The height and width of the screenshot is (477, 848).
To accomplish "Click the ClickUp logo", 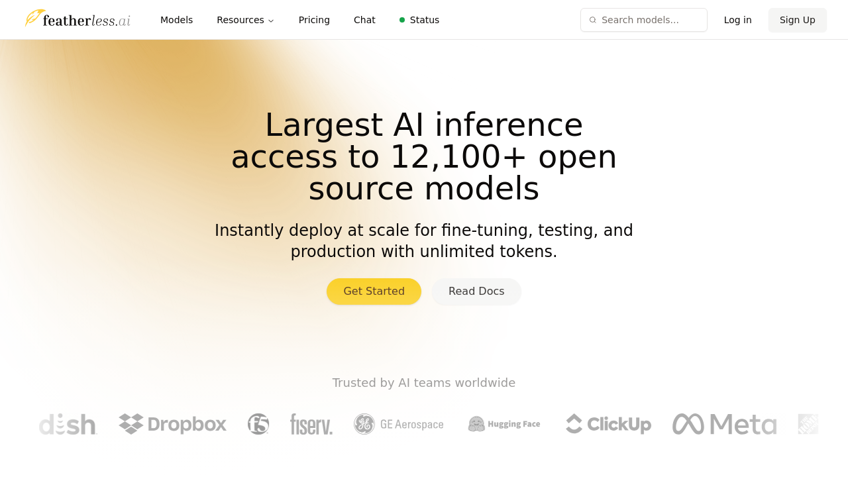I will [x=608, y=424].
